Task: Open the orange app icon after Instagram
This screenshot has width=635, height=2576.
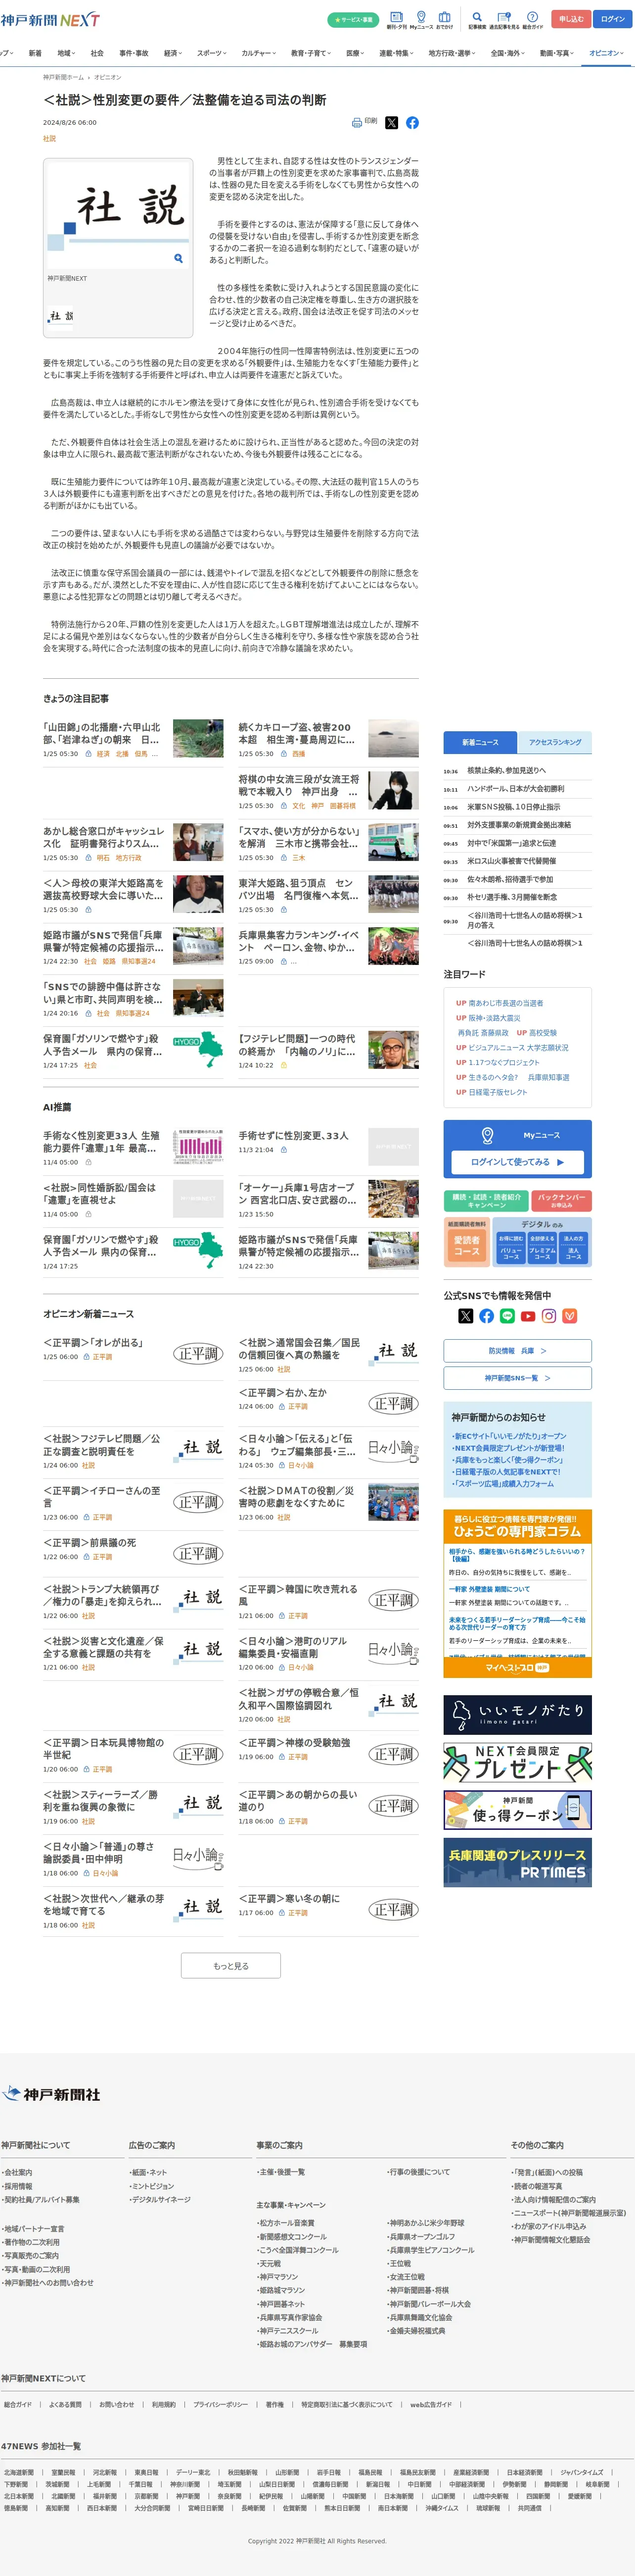Action: click(570, 1316)
